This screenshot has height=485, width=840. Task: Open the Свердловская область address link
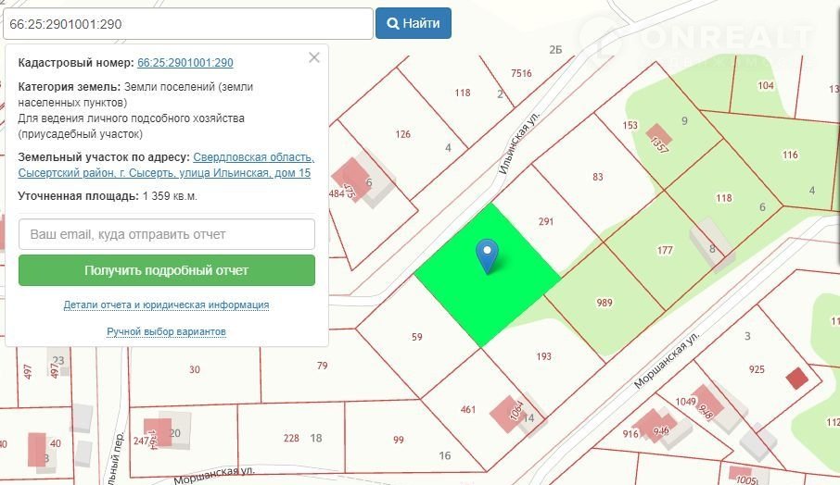point(253,157)
